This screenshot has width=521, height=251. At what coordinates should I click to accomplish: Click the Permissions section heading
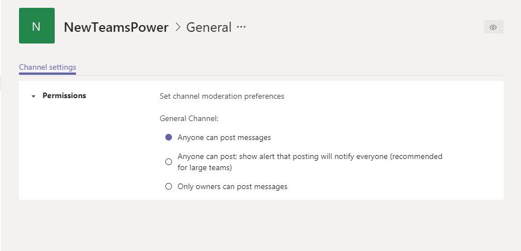(x=64, y=95)
